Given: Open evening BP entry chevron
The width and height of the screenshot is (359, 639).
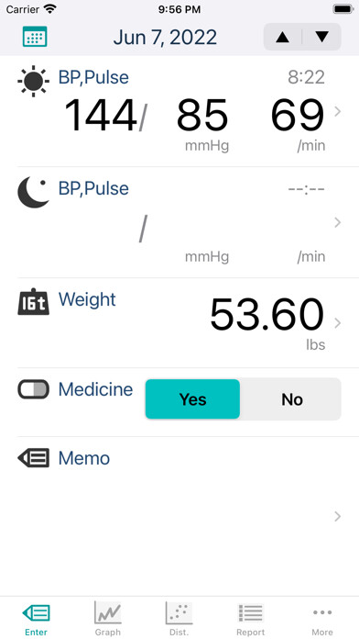Looking at the screenshot, I should pos(337,222).
